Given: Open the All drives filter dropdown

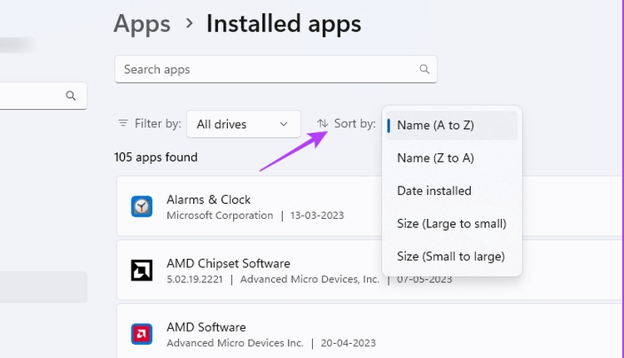Looking at the screenshot, I should coord(242,124).
